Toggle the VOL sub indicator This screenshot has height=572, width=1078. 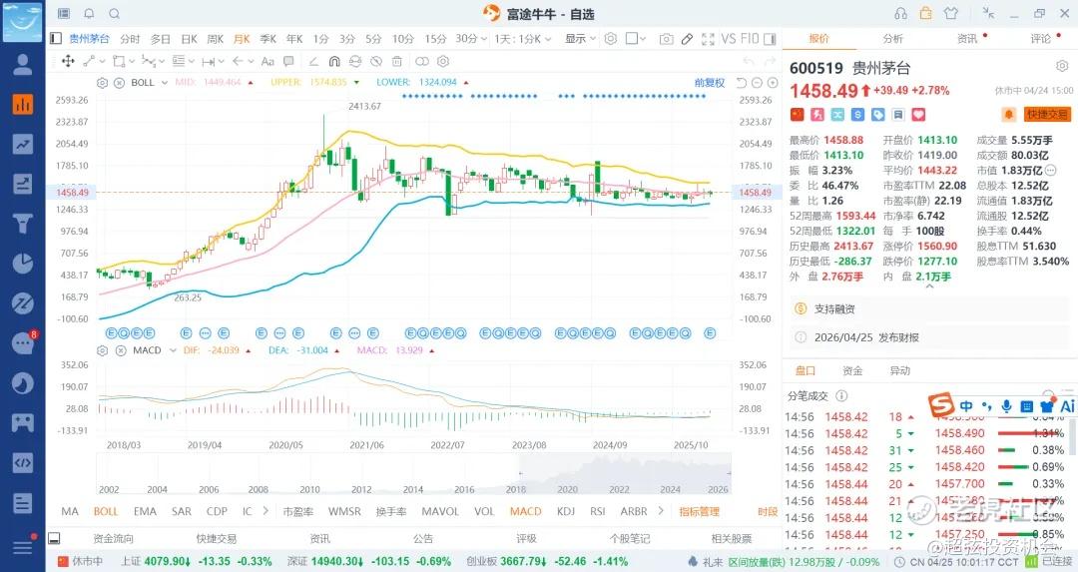click(484, 511)
